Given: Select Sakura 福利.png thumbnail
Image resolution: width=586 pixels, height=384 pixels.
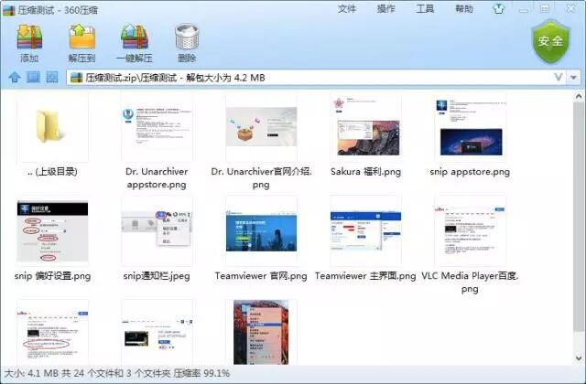Looking at the screenshot, I should [366, 127].
